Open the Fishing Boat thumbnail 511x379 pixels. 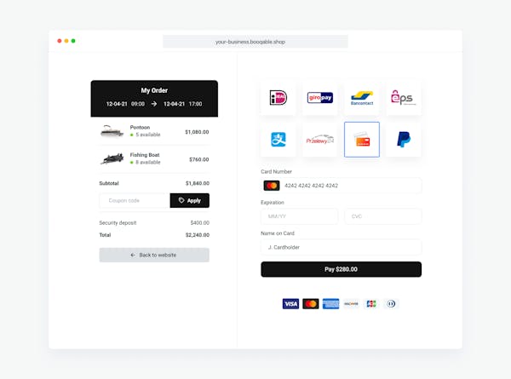point(112,158)
